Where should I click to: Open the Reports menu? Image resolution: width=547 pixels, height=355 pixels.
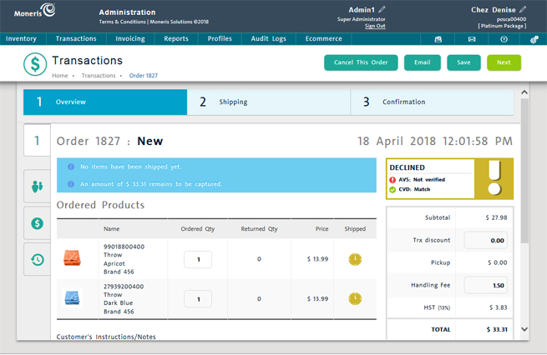(x=176, y=39)
